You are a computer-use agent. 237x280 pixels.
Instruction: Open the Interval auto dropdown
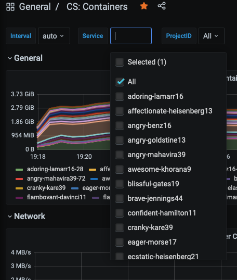point(54,36)
